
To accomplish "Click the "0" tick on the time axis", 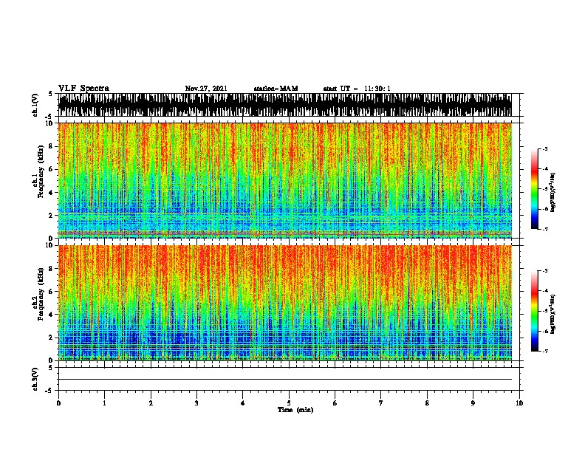I will [x=58, y=403].
